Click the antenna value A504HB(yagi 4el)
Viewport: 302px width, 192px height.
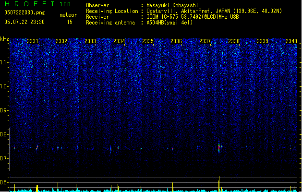[x=169, y=23]
